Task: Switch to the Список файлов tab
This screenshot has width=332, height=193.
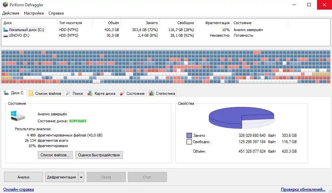Action: click(x=45, y=93)
